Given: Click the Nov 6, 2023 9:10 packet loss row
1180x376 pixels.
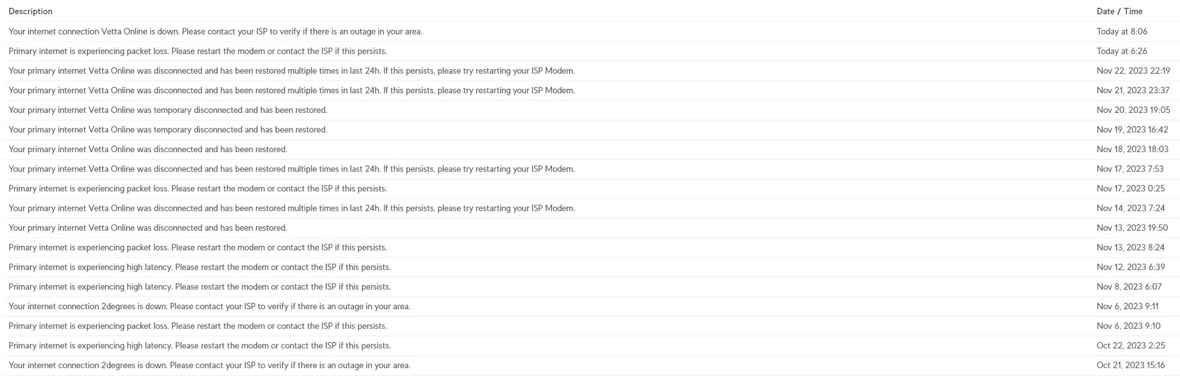Looking at the screenshot, I should (x=198, y=326).
